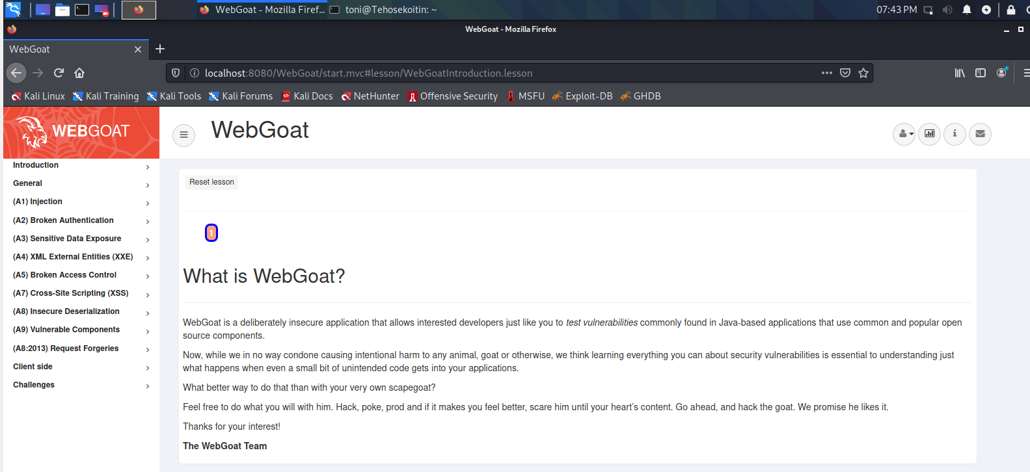Switch to the toni@Tehosekoitin terminal window

(x=383, y=10)
